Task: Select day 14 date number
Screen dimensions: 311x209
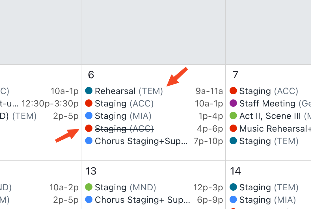Action: click(x=235, y=171)
